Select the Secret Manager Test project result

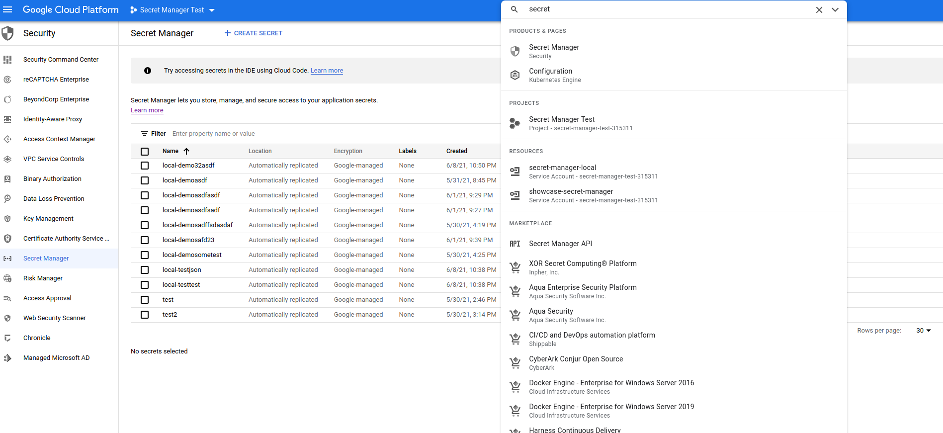point(674,123)
